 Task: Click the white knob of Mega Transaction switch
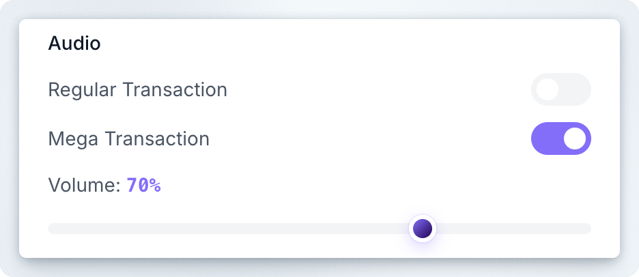point(575,138)
